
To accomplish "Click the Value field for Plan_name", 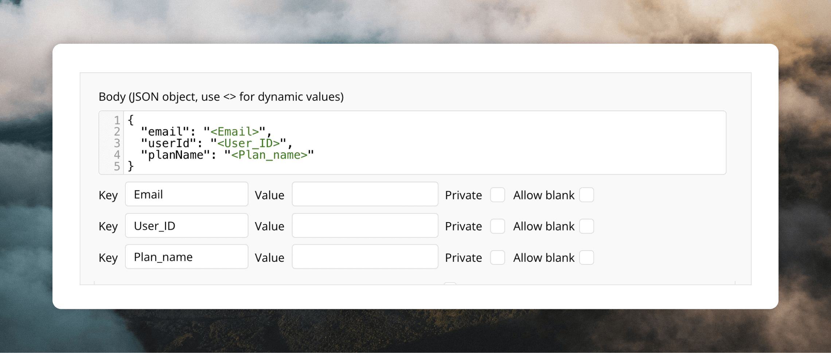I will click(x=365, y=257).
